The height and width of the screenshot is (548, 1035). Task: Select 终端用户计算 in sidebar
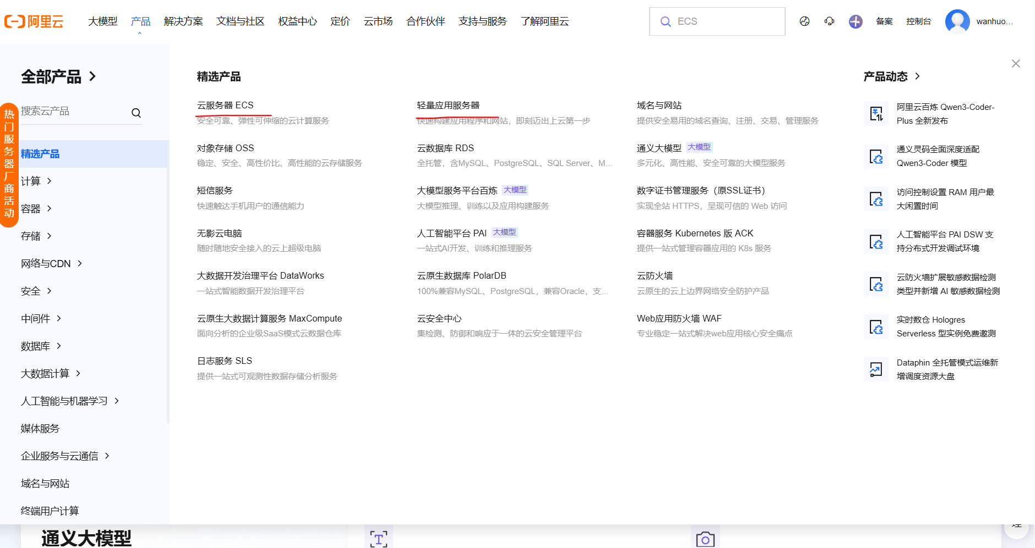point(50,511)
